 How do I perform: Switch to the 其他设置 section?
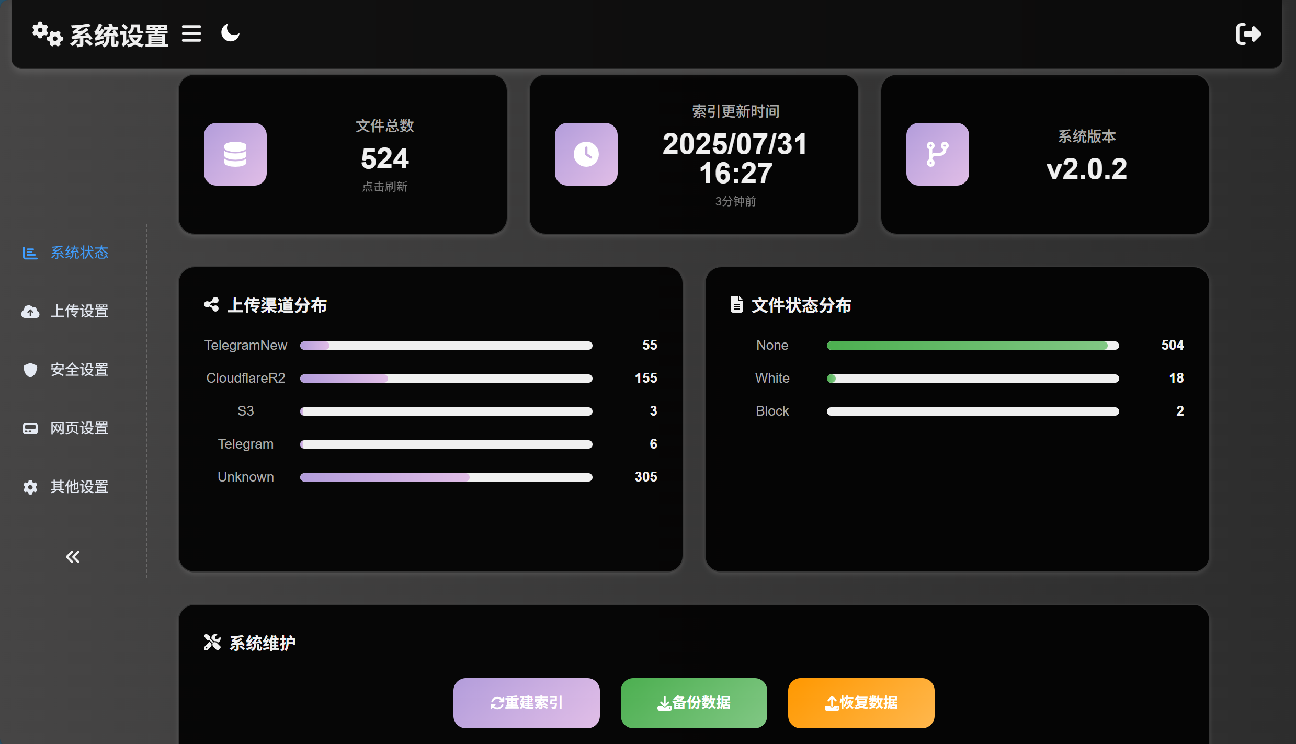click(x=79, y=487)
